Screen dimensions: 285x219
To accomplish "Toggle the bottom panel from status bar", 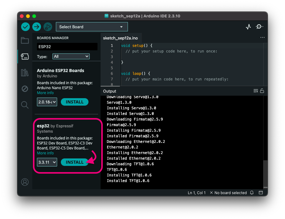I will (x=261, y=193).
